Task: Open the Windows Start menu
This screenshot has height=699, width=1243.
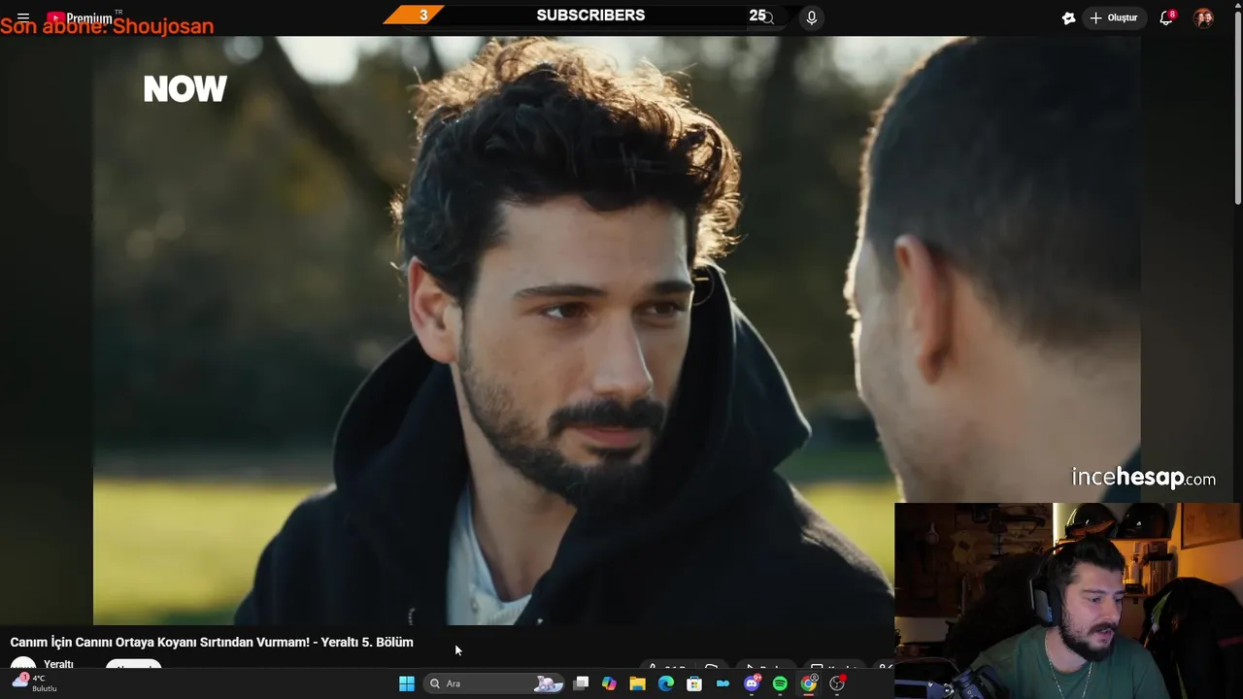Action: (407, 683)
